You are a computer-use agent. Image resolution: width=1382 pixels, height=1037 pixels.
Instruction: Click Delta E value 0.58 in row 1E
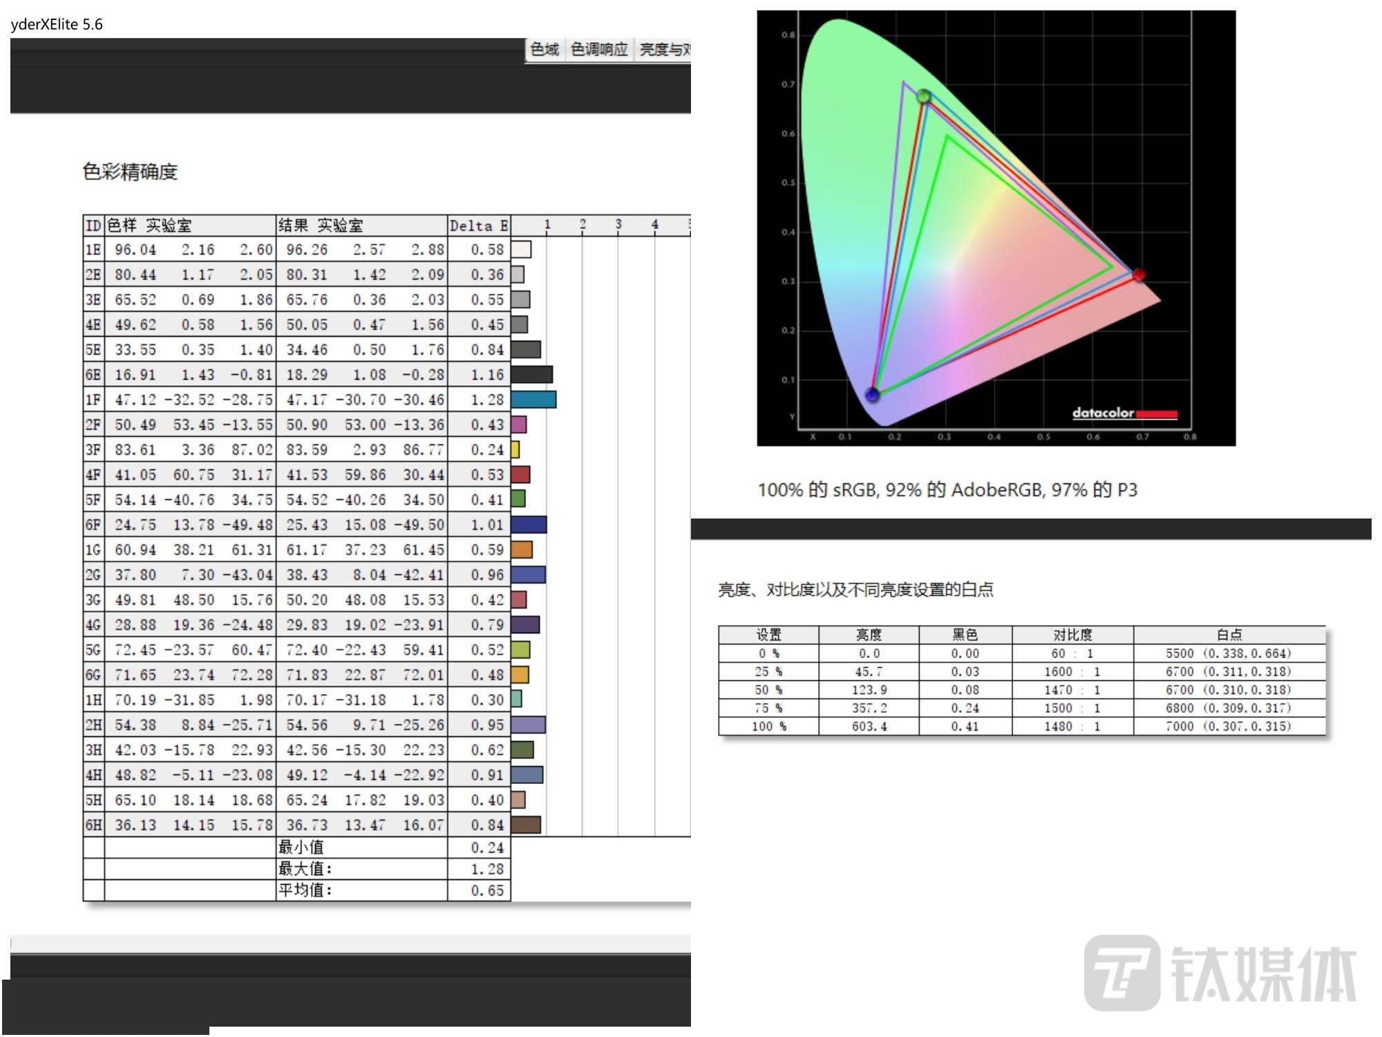[x=487, y=250]
